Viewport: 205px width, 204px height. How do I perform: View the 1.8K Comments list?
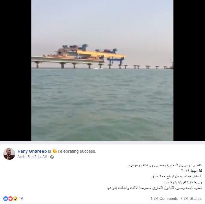[x=164, y=199]
